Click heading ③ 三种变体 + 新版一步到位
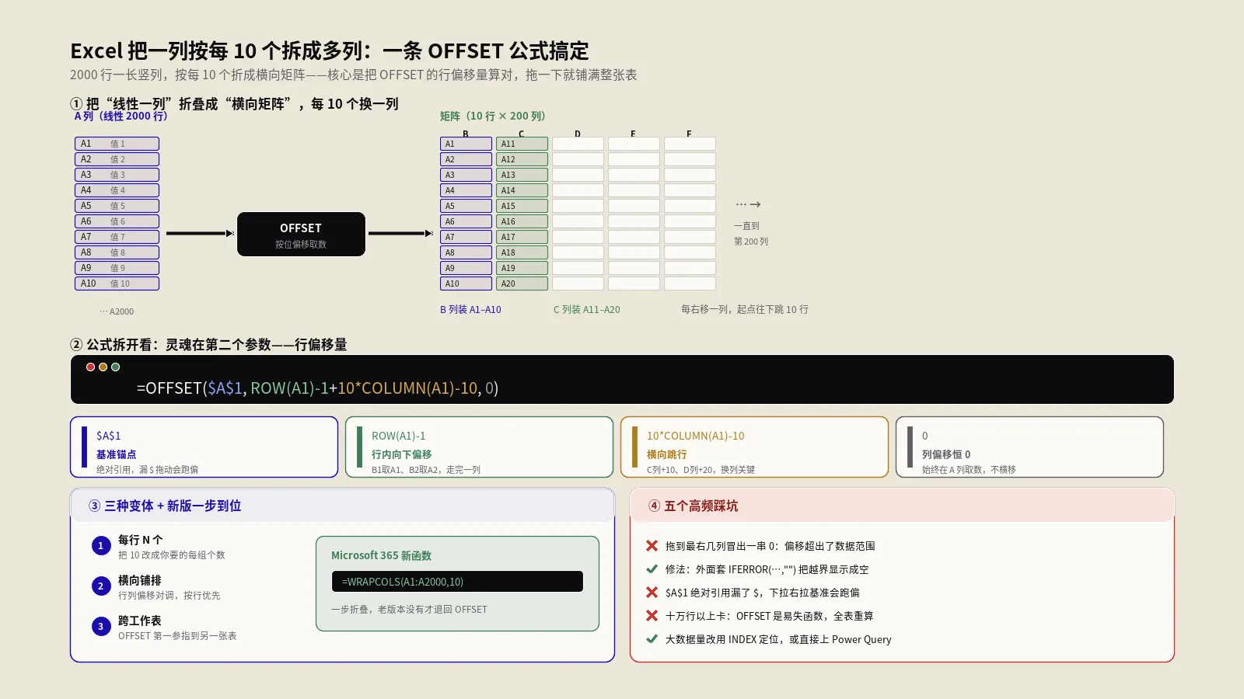This screenshot has width=1244, height=699. [165, 506]
